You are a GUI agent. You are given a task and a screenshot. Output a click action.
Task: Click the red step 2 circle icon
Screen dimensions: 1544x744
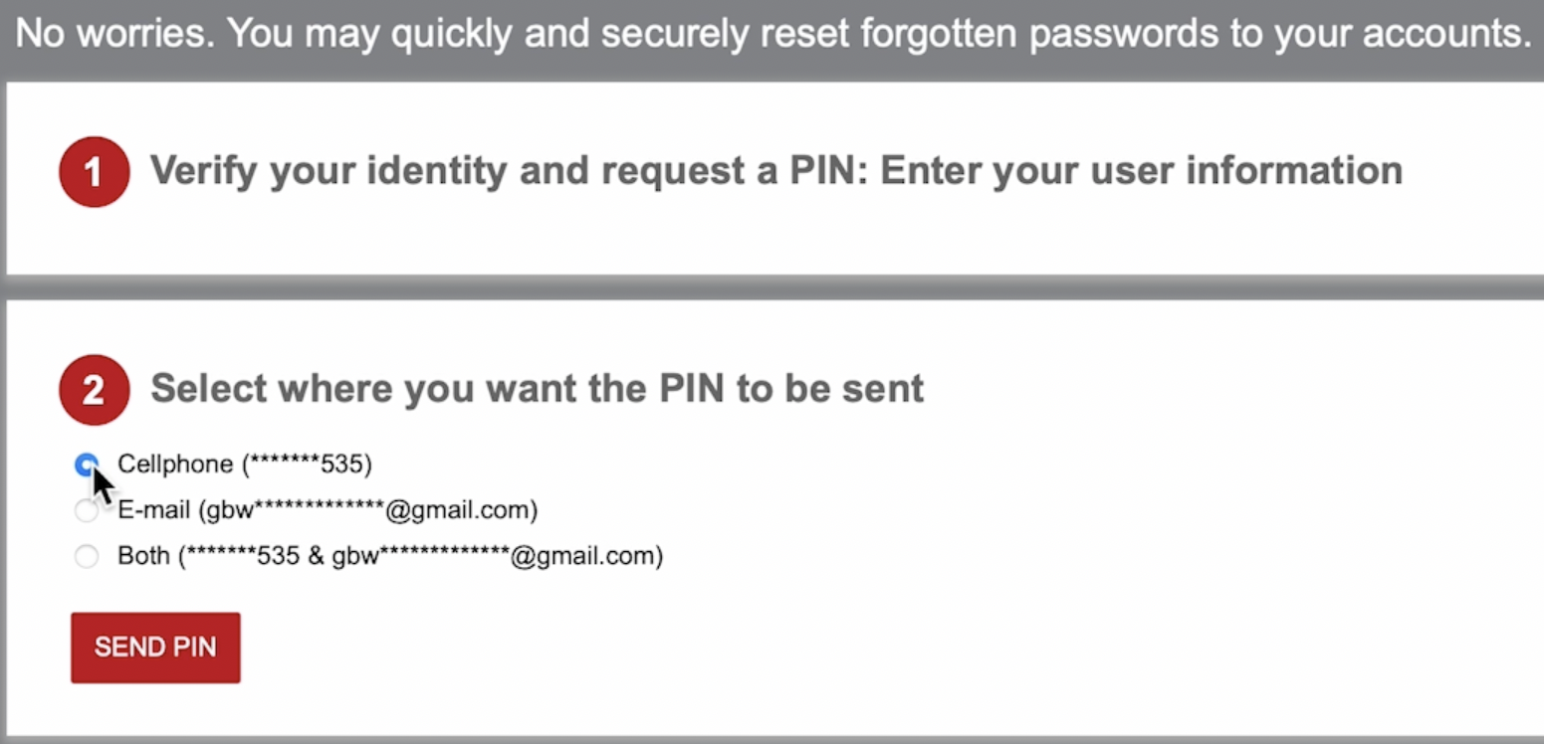tap(94, 389)
